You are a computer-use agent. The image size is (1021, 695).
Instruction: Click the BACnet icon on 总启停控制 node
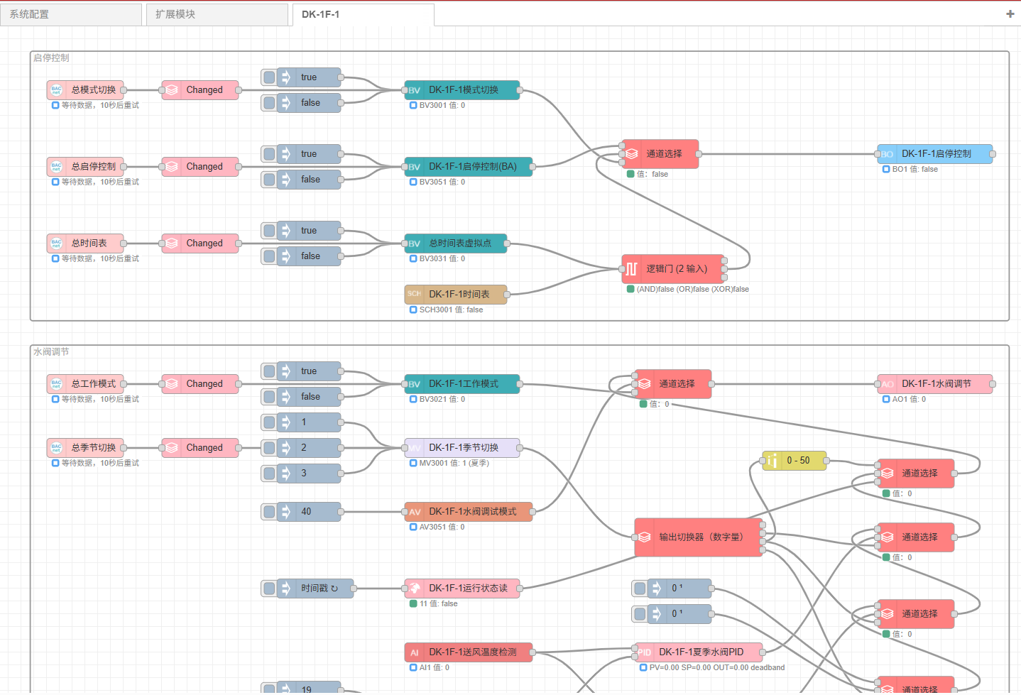[57, 167]
